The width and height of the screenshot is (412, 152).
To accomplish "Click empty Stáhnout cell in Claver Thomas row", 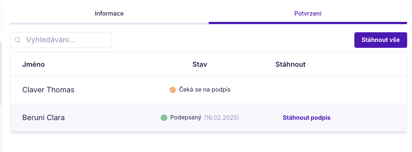I will point(307,90).
